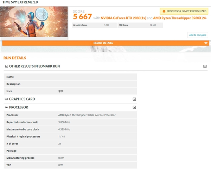
Task: Click the Reported stock core clock label
Action: click(x=22, y=122)
